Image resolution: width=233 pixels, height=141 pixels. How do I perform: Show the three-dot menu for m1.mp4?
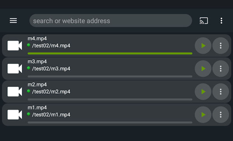(221, 115)
